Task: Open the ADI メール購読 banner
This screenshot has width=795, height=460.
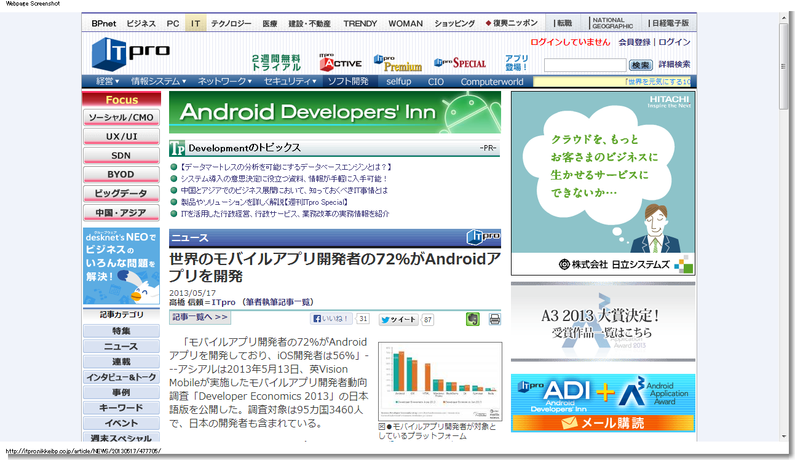Action: coord(603,403)
